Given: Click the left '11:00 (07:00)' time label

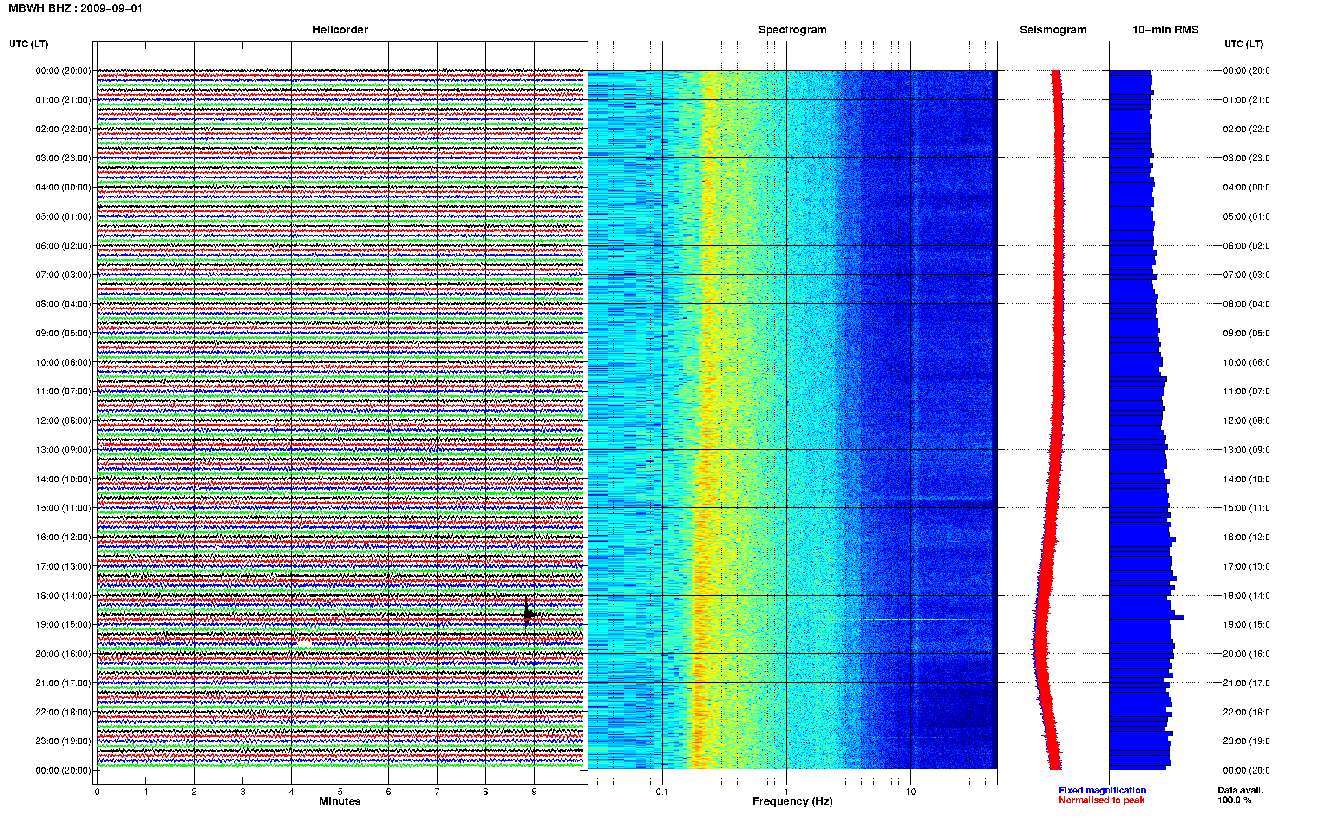Looking at the screenshot, I should point(63,391).
